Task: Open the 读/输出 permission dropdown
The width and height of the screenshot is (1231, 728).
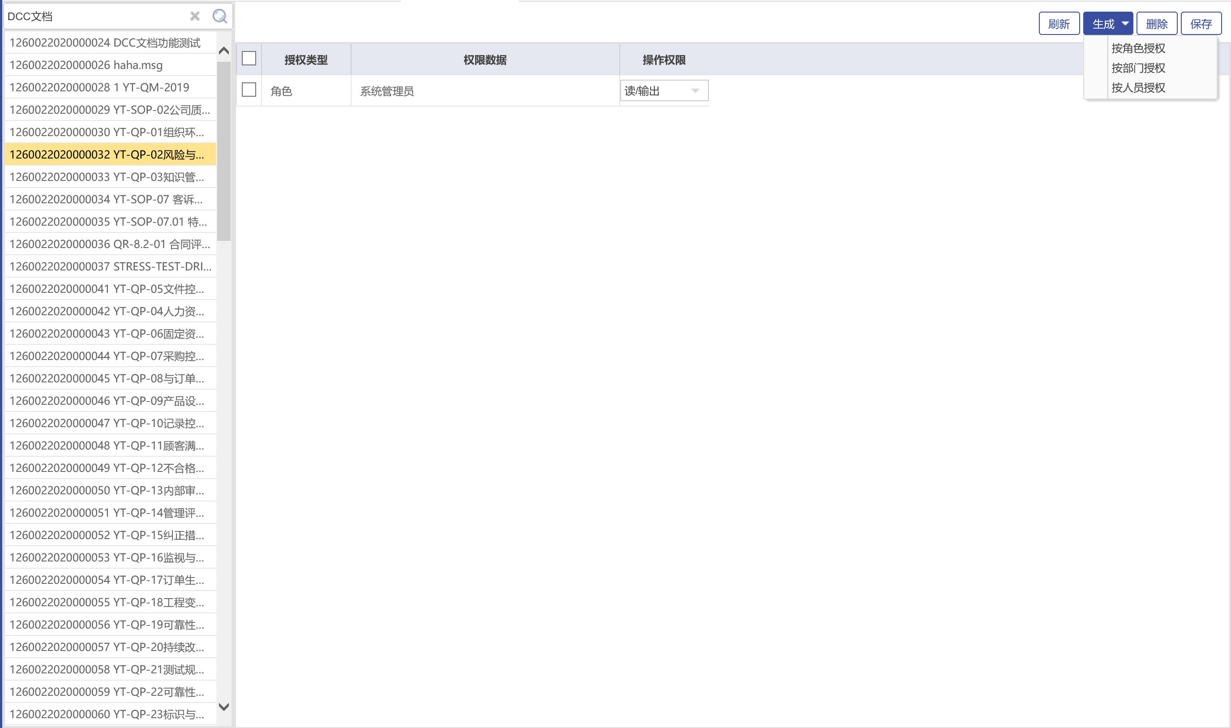Action: point(694,91)
